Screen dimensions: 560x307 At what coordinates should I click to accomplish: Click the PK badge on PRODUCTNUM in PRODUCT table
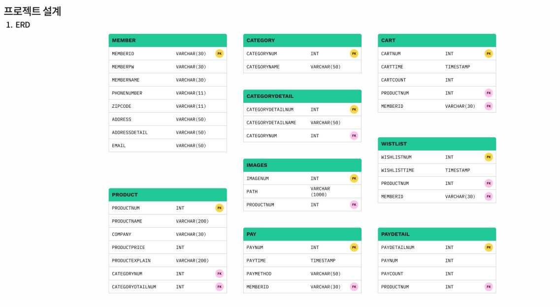(219, 208)
